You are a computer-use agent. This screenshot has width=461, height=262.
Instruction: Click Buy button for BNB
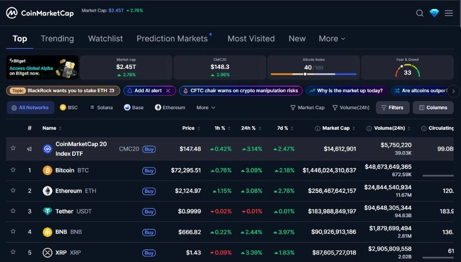pos(149,232)
